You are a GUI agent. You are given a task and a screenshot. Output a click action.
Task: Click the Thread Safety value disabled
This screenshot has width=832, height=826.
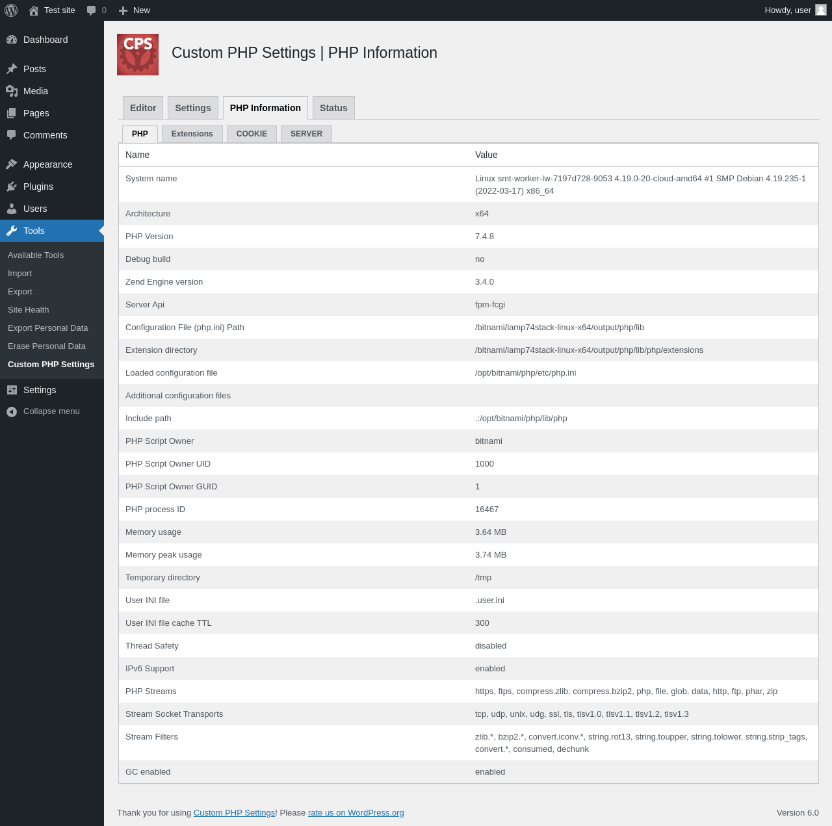[x=491, y=646]
